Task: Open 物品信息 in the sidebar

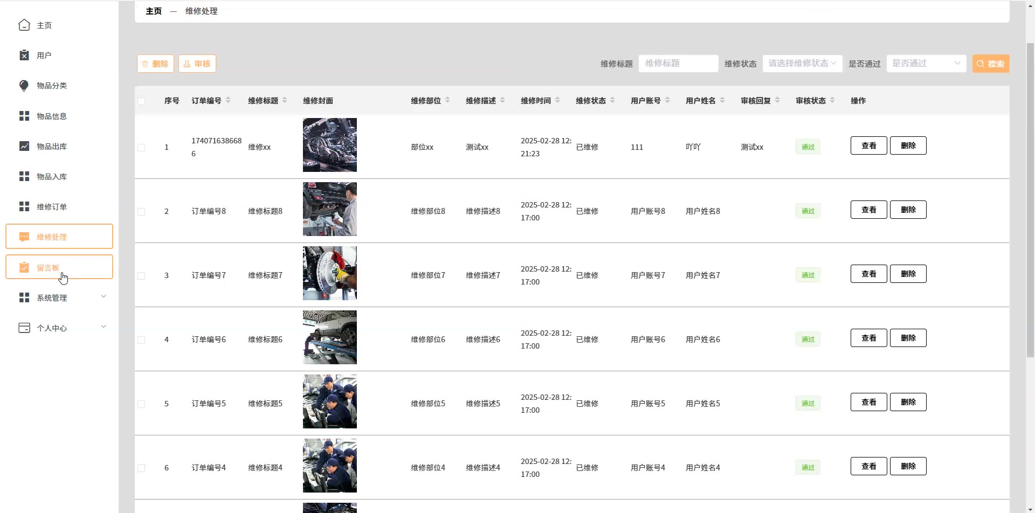Action: pyautogui.click(x=59, y=116)
